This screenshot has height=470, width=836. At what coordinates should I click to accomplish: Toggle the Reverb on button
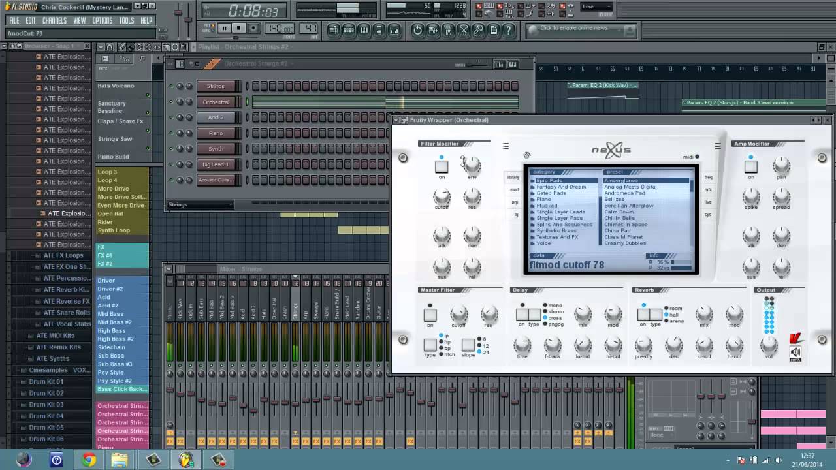tap(643, 315)
